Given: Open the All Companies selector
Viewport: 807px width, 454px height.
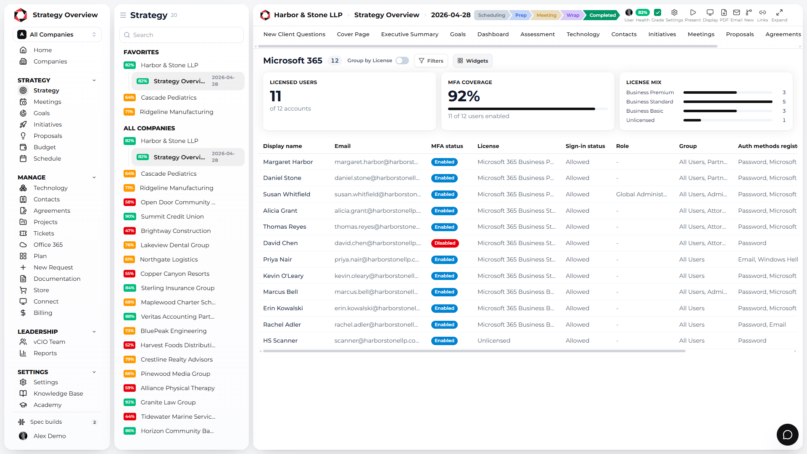Looking at the screenshot, I should click(x=57, y=34).
